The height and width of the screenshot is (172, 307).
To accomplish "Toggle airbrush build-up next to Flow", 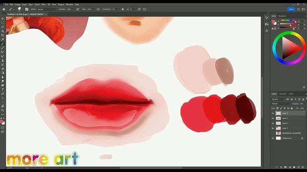I will [x=98, y=9].
